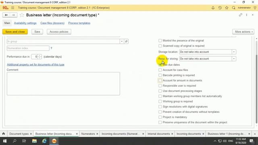The width and height of the screenshot is (258, 145).
Task: Uncheck Use due dates
Action: (160, 65)
